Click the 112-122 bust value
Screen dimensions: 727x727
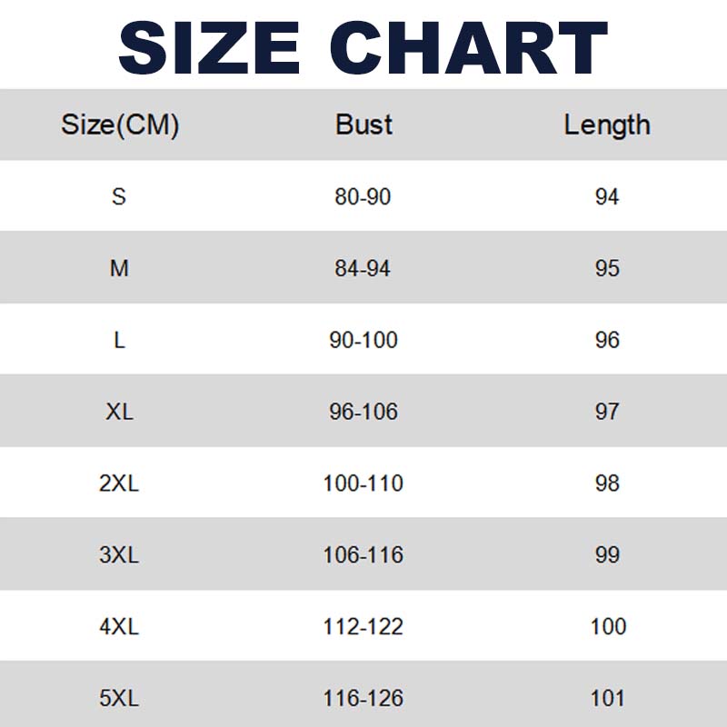coord(363,627)
